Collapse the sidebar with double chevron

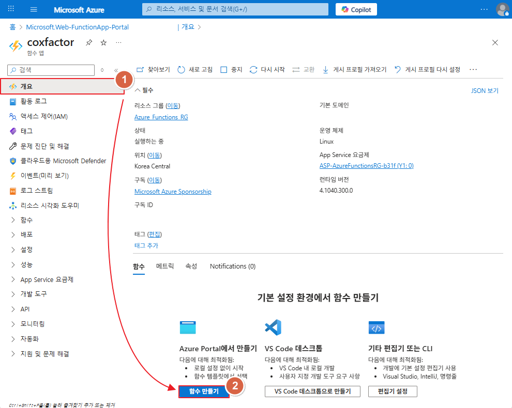116,70
